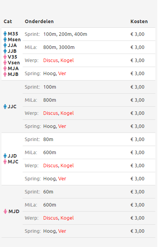Click the Kosten column header

(x=139, y=22)
